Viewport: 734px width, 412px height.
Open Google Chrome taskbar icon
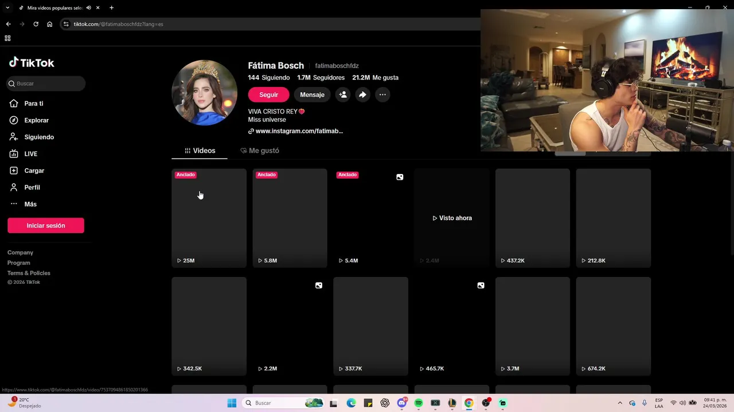point(469,403)
